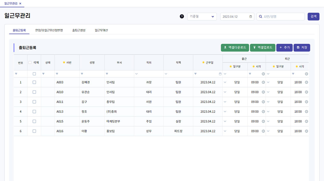Screen dimensions: 324x181
Task: Open 출근 time clock icon for 유관순 row
Action: (x=263, y=92)
